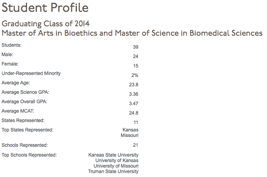
Task: Select the Male count value 24
Action: pyautogui.click(x=135, y=57)
